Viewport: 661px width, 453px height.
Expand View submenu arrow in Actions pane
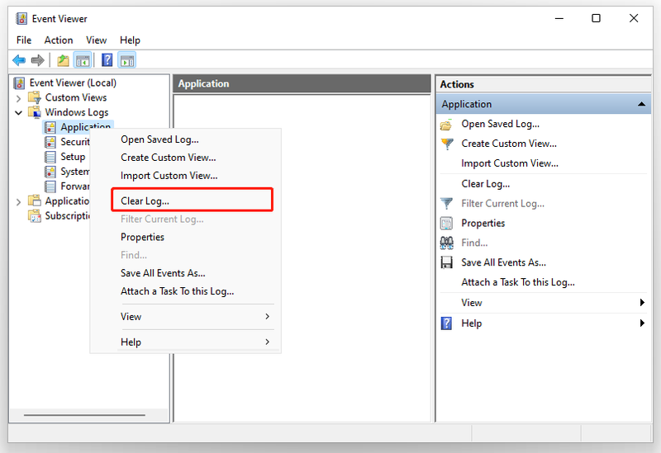click(x=642, y=302)
